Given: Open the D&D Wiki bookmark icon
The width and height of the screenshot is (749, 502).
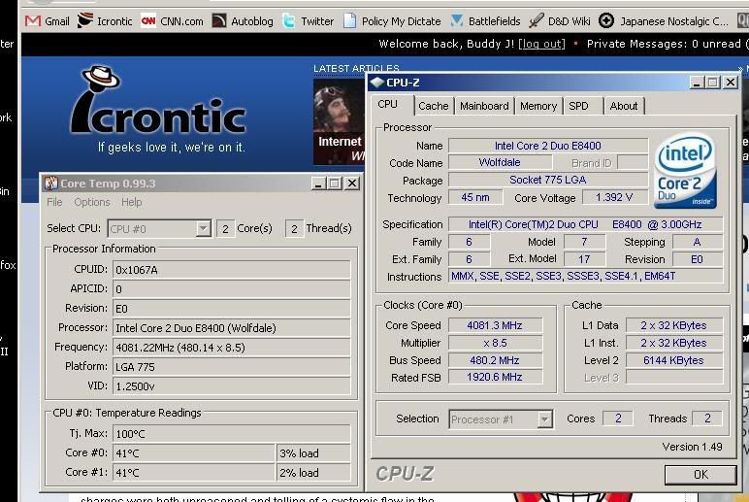Looking at the screenshot, I should click(536, 21).
